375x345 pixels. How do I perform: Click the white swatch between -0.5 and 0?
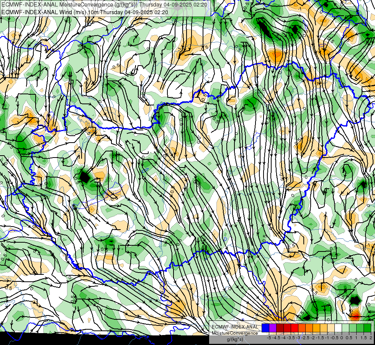pyautogui.click(x=338, y=328)
